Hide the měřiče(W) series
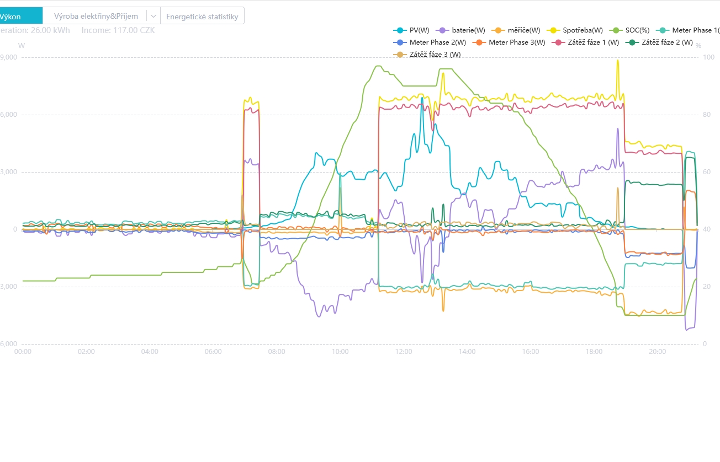Screen dimensions: 720x462 tap(516, 30)
